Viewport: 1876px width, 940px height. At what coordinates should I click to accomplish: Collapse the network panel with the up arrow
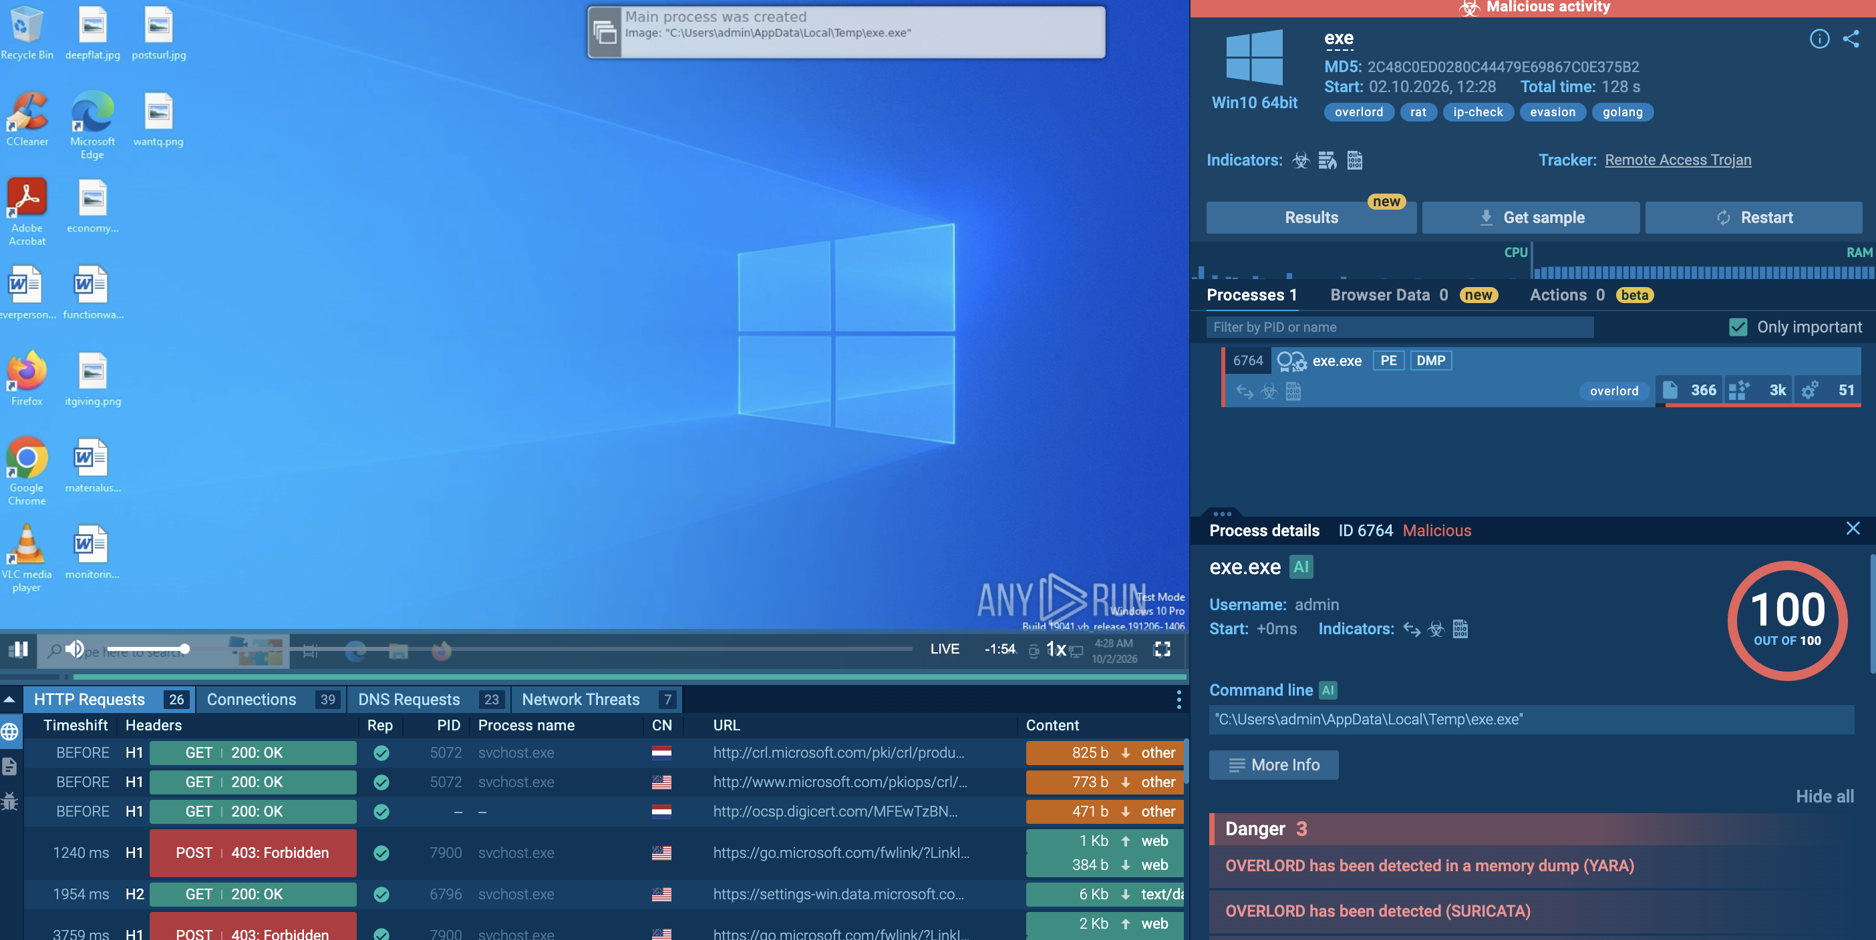point(9,699)
